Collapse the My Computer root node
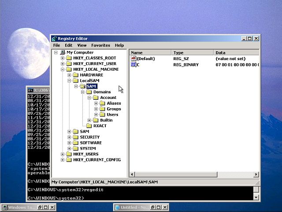The height and width of the screenshot is (212, 282). pyautogui.click(x=56, y=53)
